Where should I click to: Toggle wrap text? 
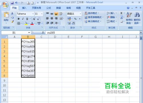click(61, 14)
